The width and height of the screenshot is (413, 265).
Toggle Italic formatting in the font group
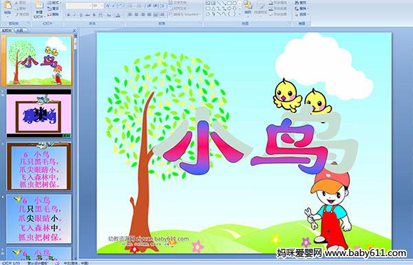[x=74, y=15]
